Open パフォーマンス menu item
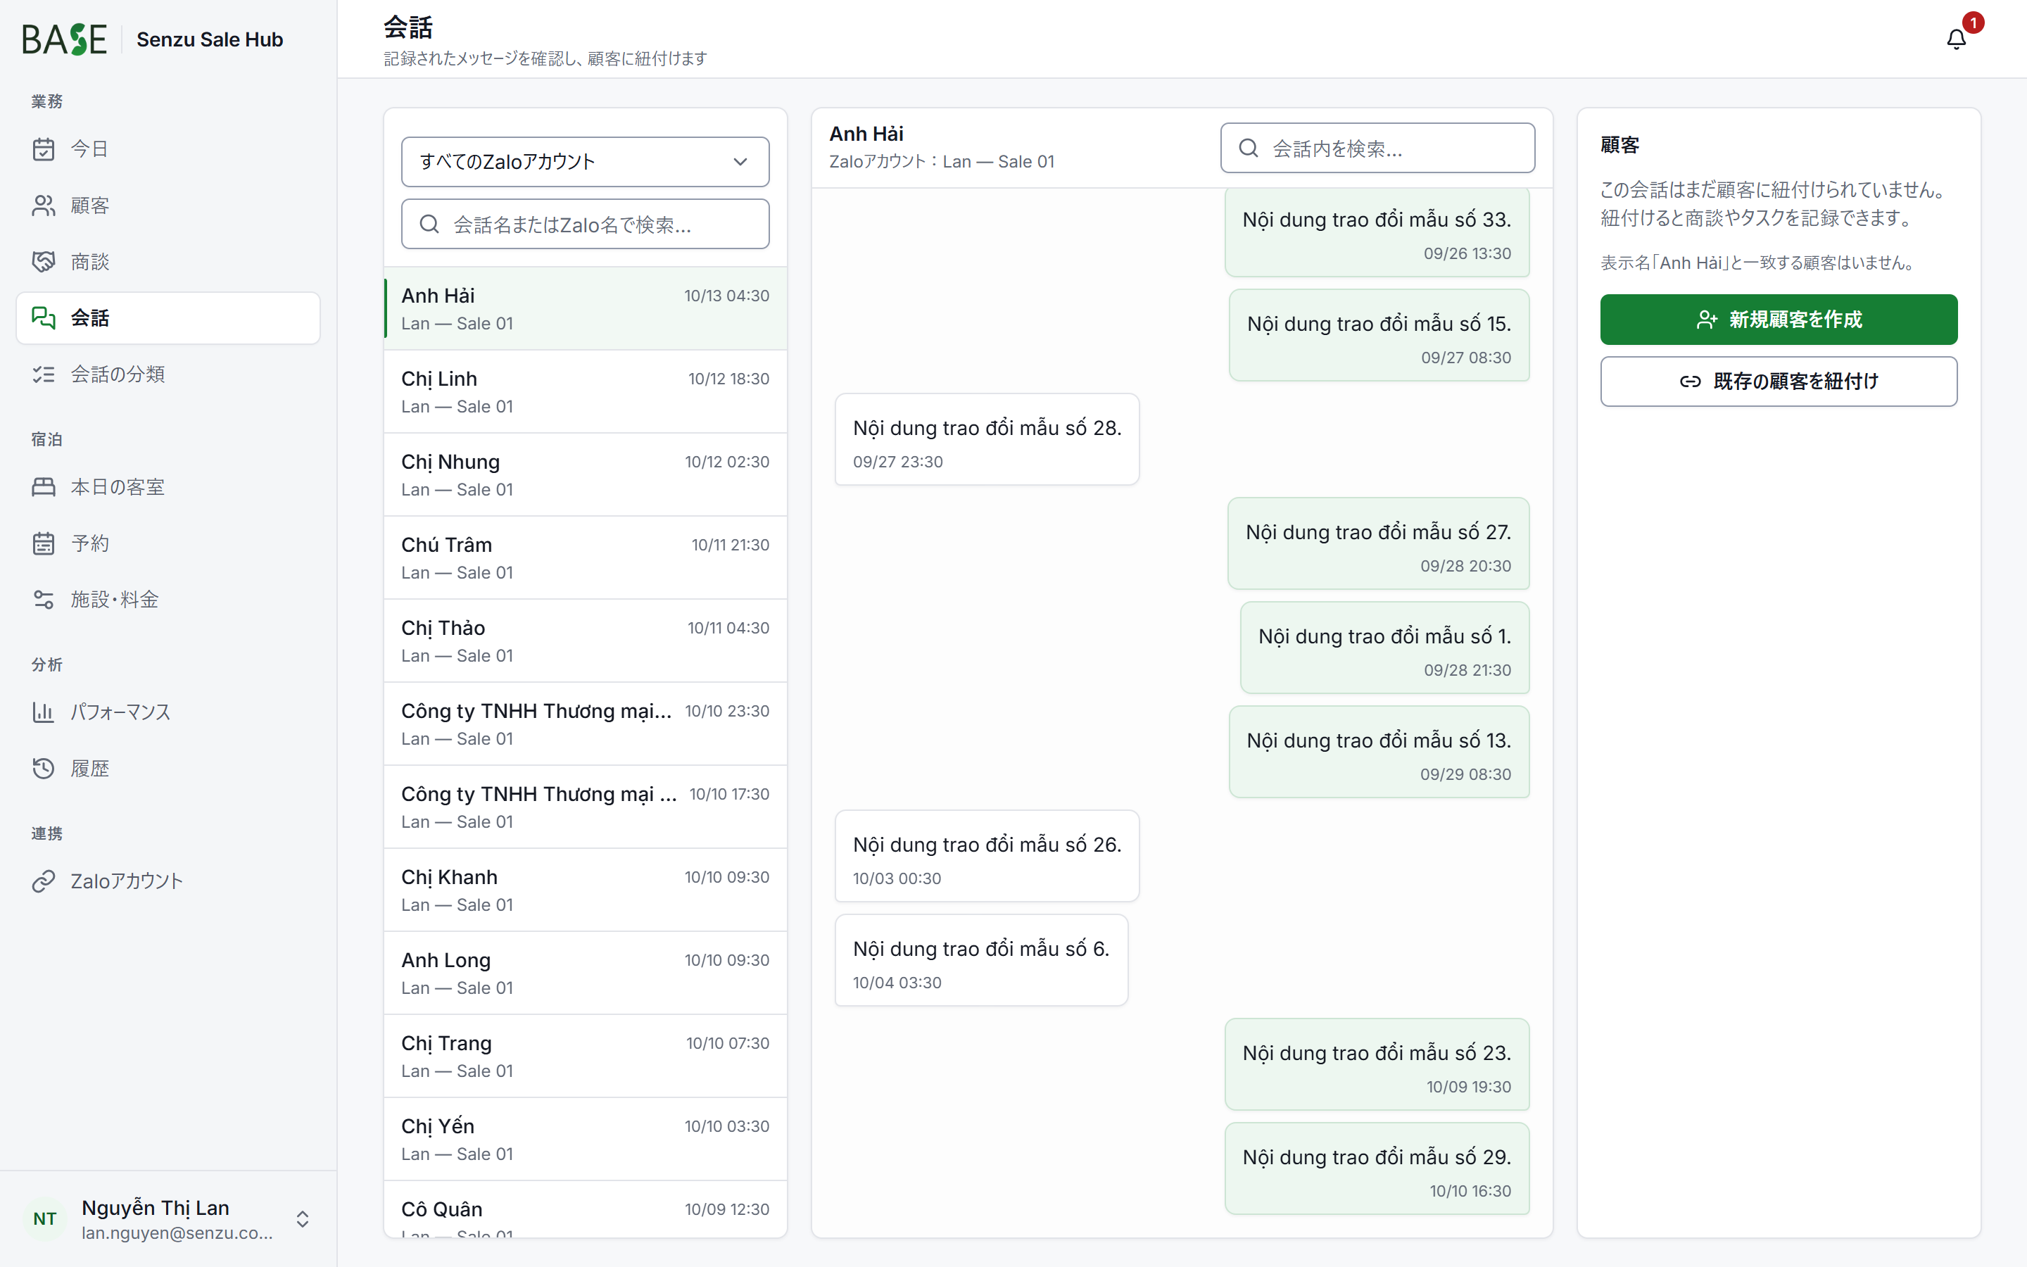 pos(168,712)
